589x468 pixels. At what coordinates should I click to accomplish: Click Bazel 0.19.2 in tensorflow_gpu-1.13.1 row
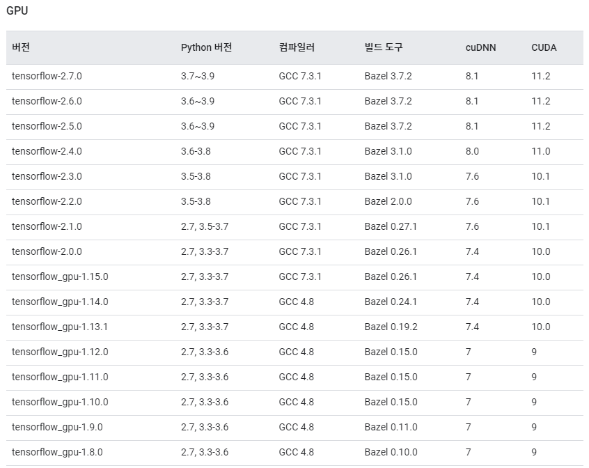click(391, 327)
